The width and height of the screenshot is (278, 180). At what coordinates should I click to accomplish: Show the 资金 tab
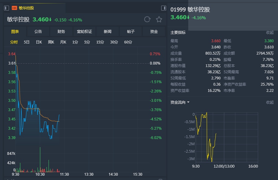pos(154,32)
